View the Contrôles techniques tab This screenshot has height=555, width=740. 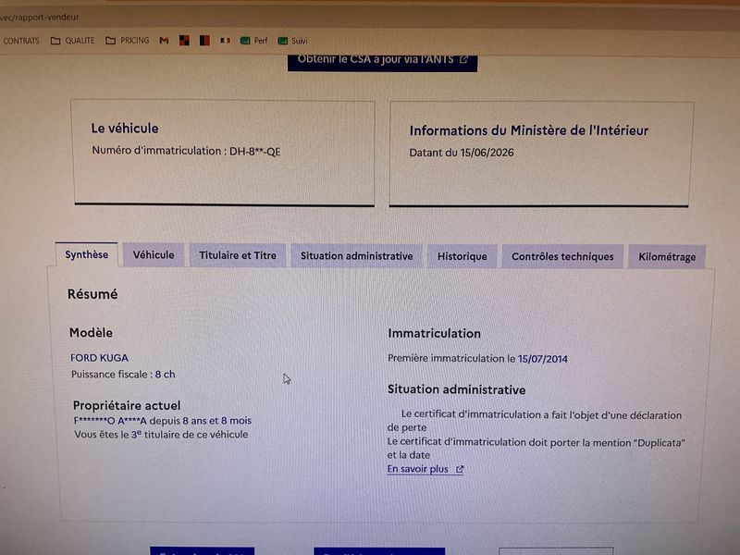[562, 257]
